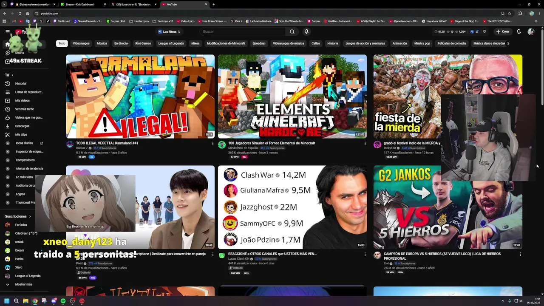
Task: Show all bookmarks overflow chevron
Action: click(x=537, y=21)
